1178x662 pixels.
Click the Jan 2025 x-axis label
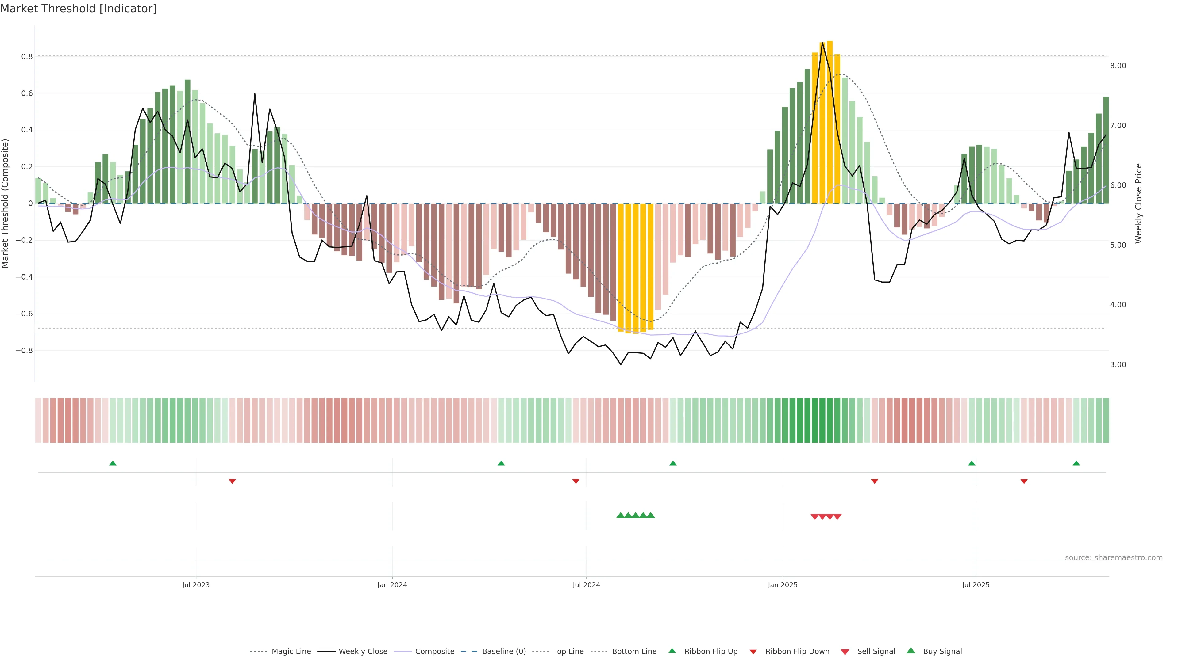coord(783,585)
